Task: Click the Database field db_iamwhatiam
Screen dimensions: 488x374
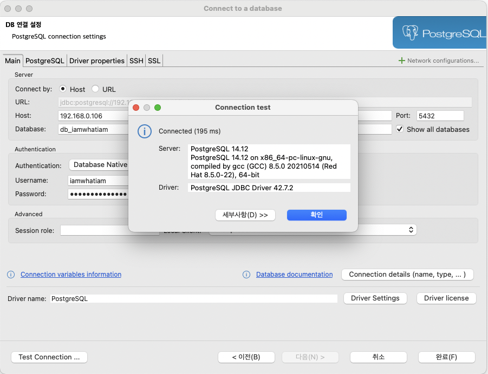Action: pos(93,129)
